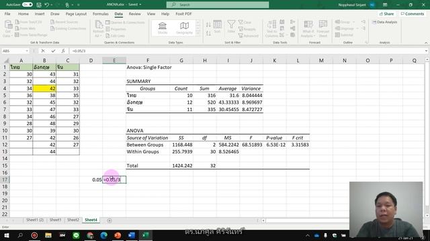
Task: Expand the Data Types gallery
Action: pos(198,33)
